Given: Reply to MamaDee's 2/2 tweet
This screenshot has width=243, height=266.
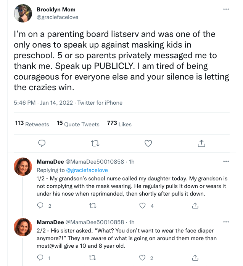Looking at the screenshot, I should (40, 258).
